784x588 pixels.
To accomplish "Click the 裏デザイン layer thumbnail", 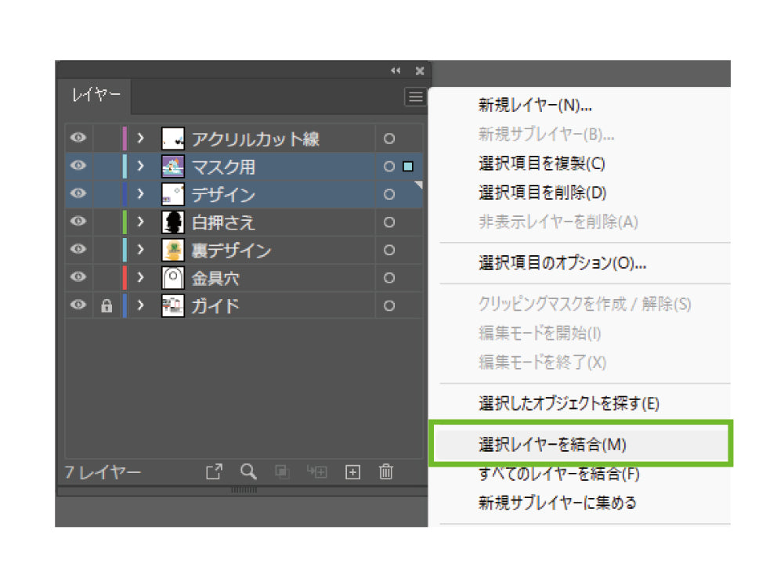I will click(173, 250).
